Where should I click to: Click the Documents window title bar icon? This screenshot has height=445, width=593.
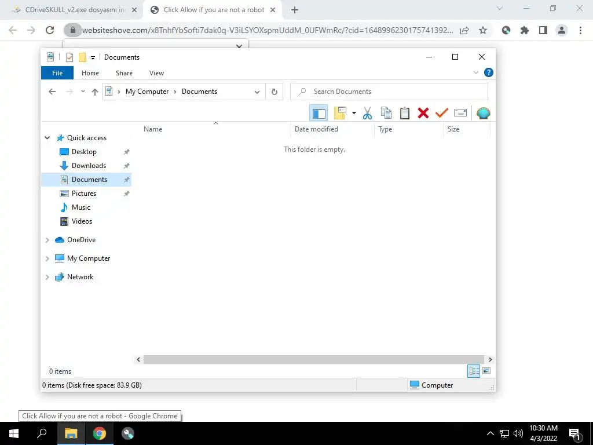point(50,57)
